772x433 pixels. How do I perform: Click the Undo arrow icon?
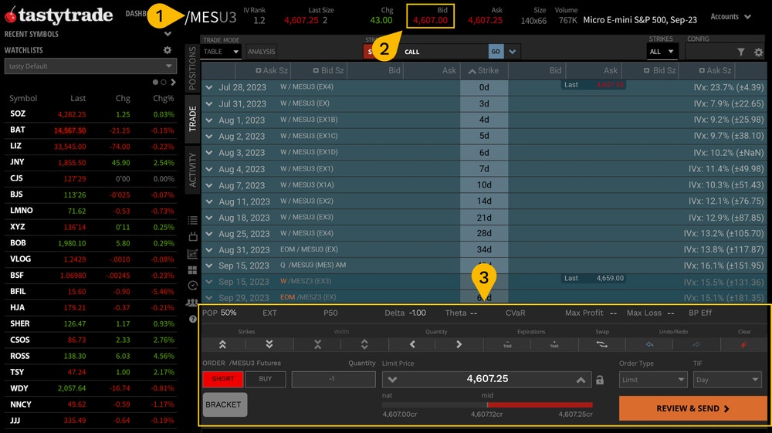tap(649, 344)
